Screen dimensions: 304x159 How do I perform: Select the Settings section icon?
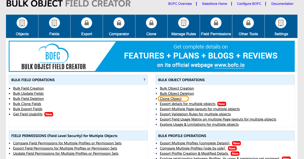point(281,23)
